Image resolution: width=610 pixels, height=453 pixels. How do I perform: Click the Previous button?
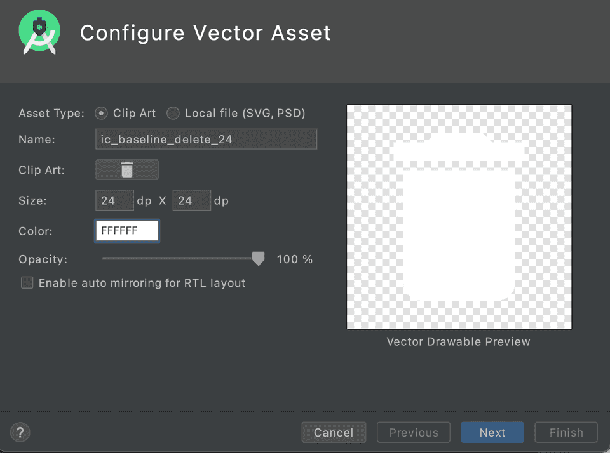[x=413, y=432]
